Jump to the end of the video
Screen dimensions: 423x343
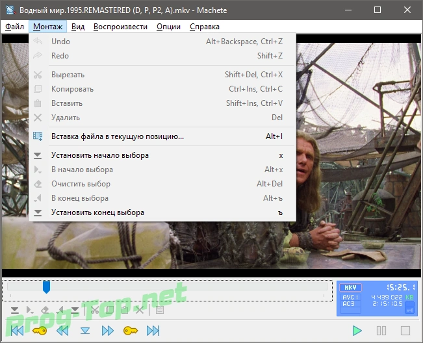tap(153, 331)
